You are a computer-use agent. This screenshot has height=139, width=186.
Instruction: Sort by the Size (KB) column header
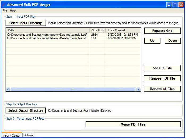[x=98, y=30]
